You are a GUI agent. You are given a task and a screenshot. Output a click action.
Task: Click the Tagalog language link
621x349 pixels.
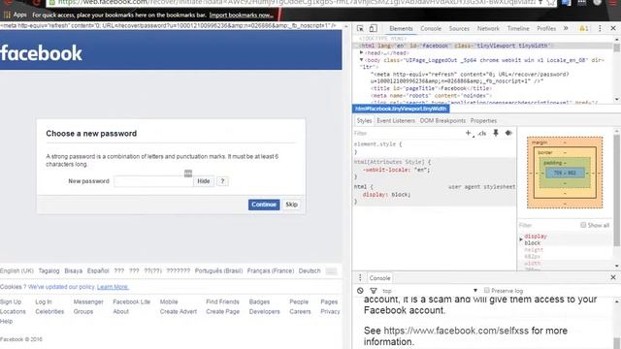coord(49,271)
